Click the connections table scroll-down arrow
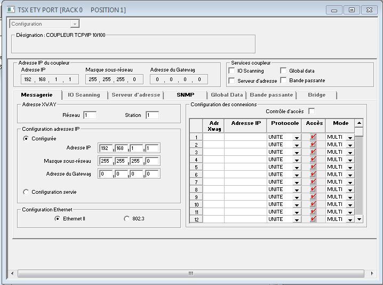Image resolution: width=383 pixels, height=285 pixels. [x=359, y=219]
